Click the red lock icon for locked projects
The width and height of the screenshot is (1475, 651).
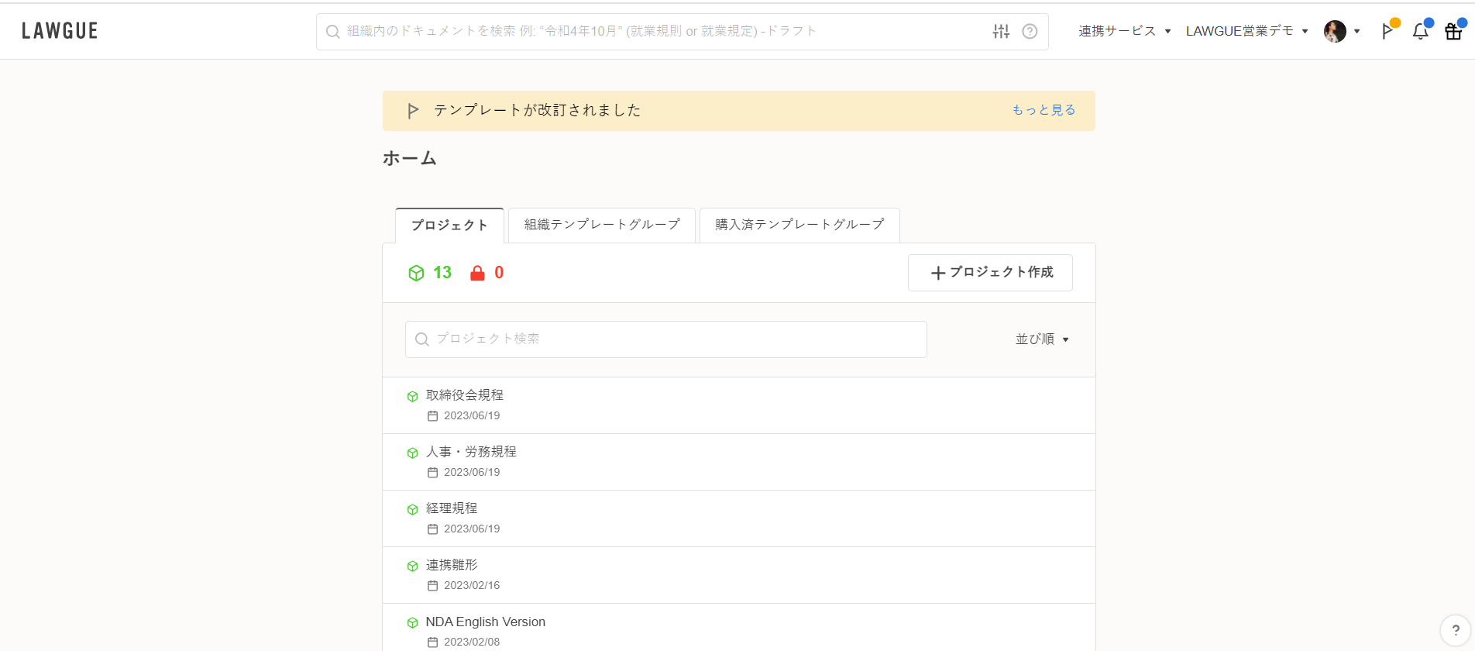click(x=477, y=273)
